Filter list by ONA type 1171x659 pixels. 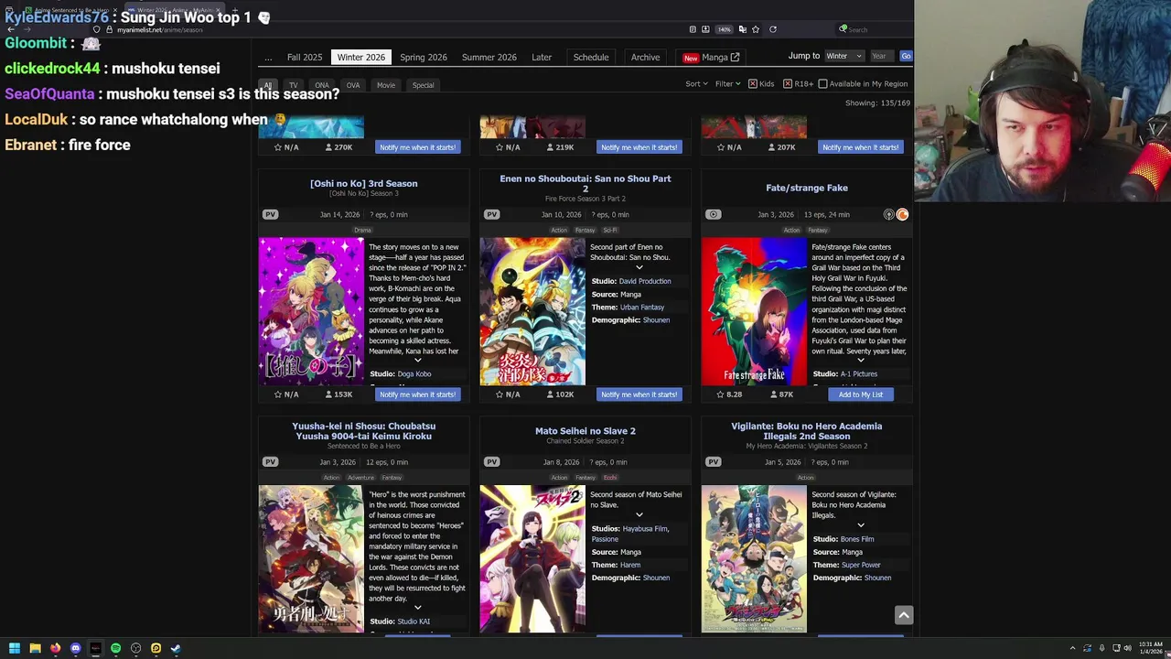[x=322, y=85]
